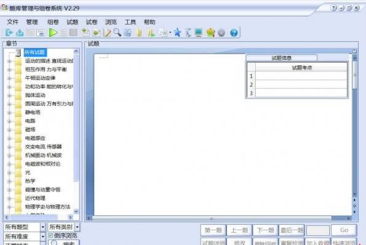
Task: Click the copy pages toolbar icon
Action: tap(163, 33)
